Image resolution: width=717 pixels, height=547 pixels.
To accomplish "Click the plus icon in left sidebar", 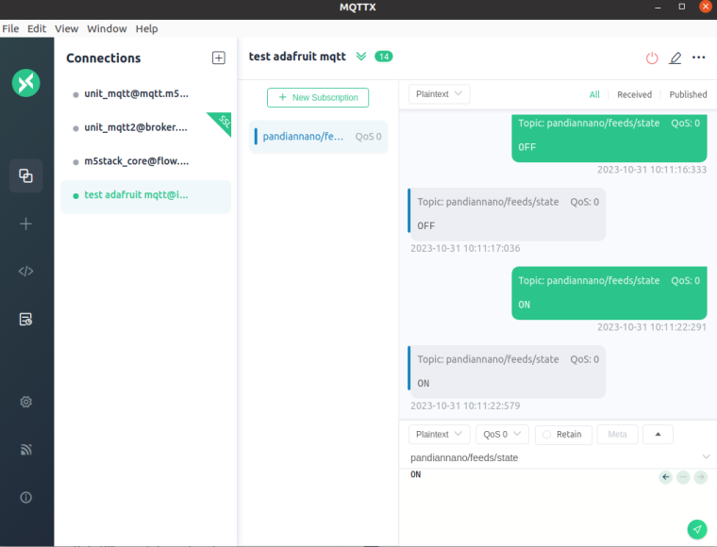I will coord(25,224).
